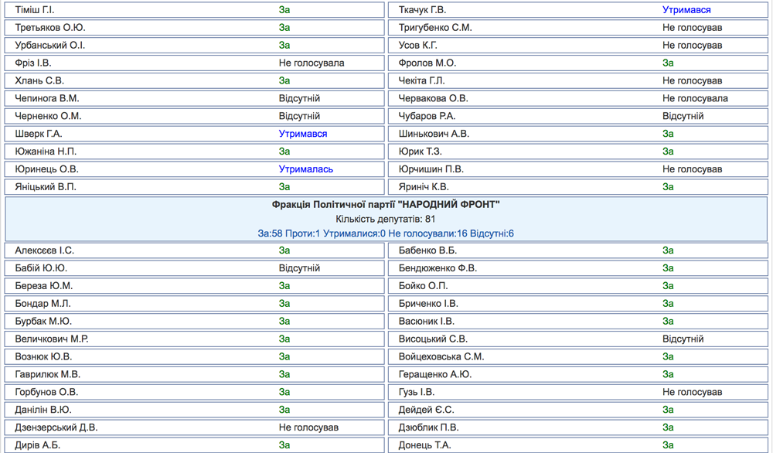Viewport: 773px width, 453px height.
Task: Click the name Тіміш Г.І.
Action: point(35,10)
